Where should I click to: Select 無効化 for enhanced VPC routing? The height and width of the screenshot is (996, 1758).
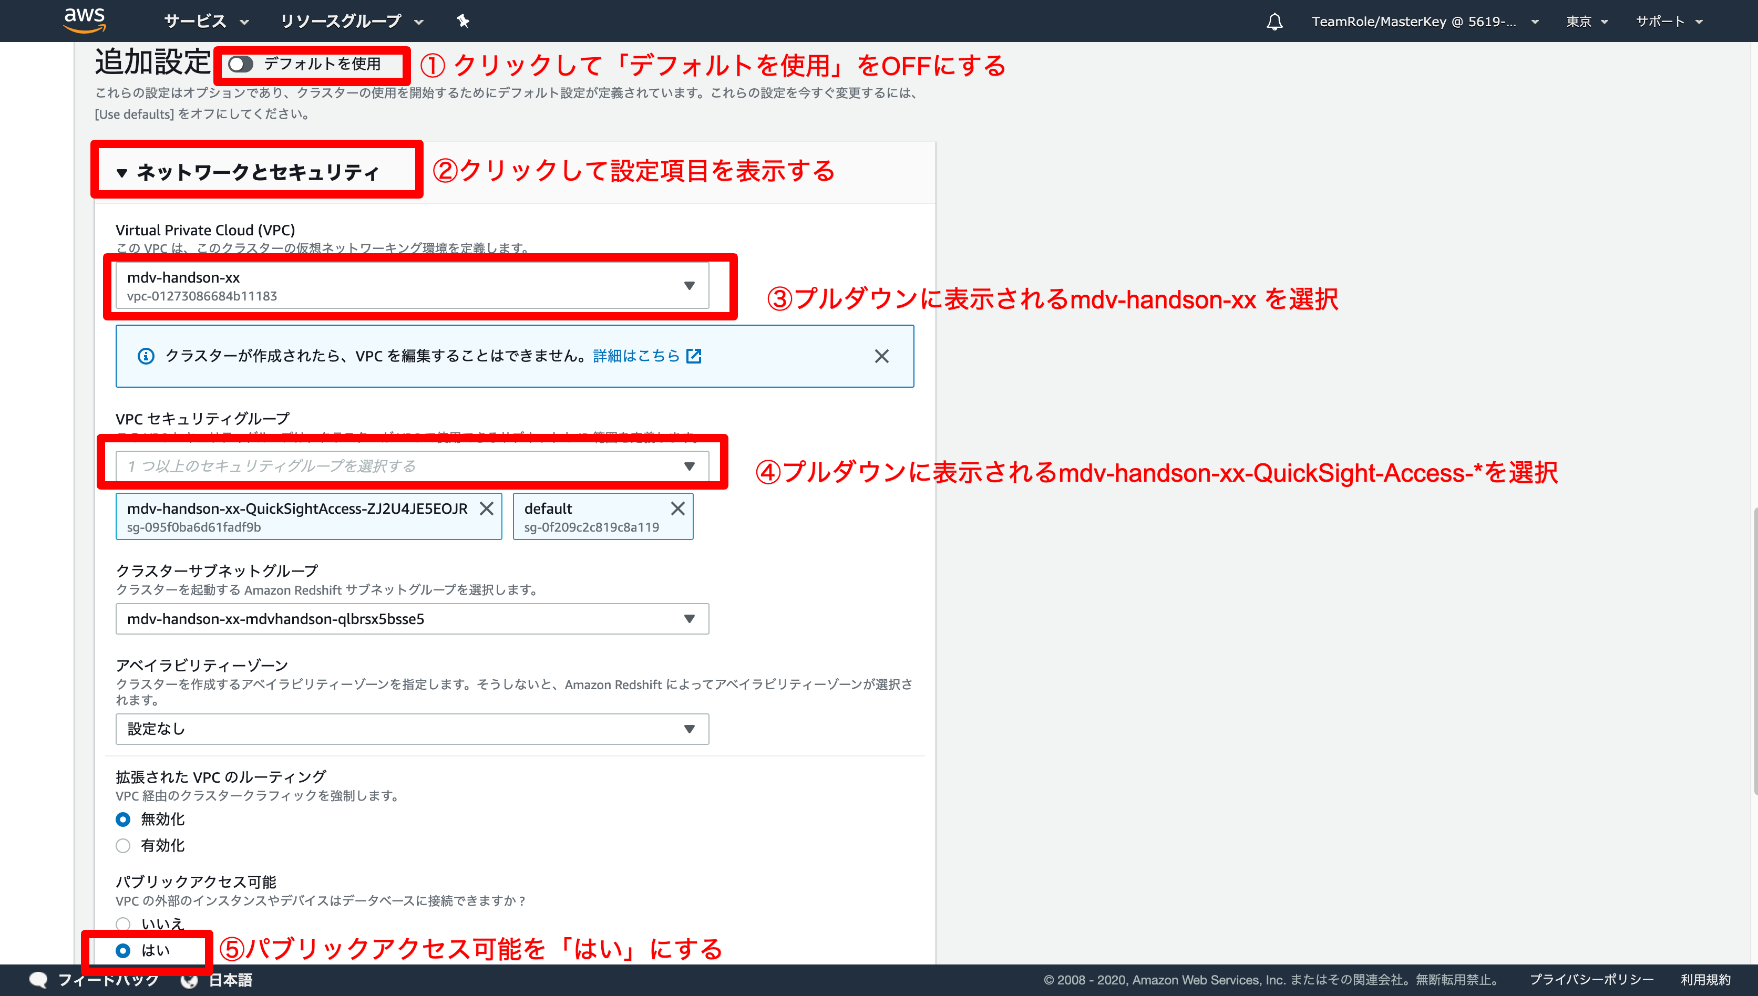point(123,819)
